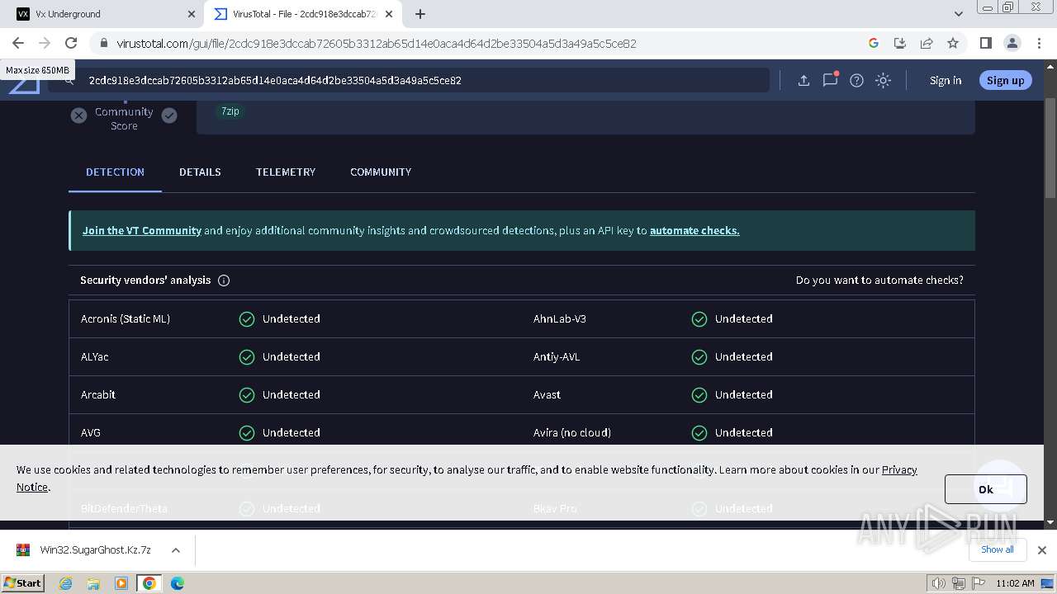Select the DETECTION tab
1057x594 pixels.
coord(115,172)
